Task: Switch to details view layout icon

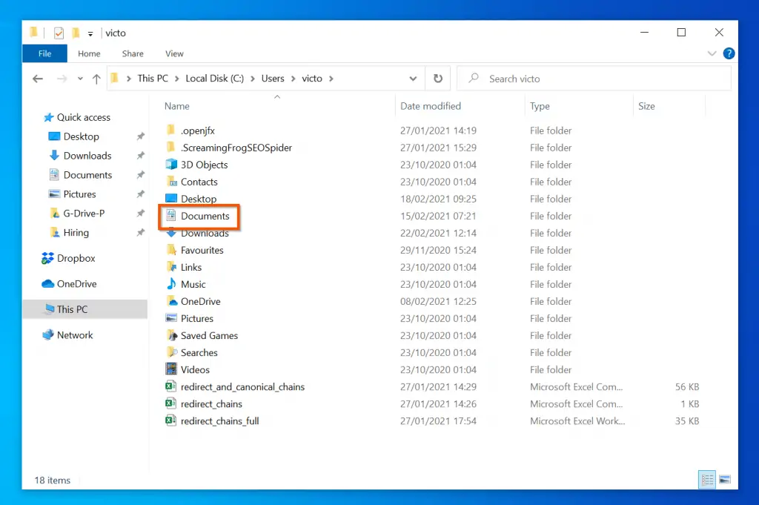Action: [707, 480]
